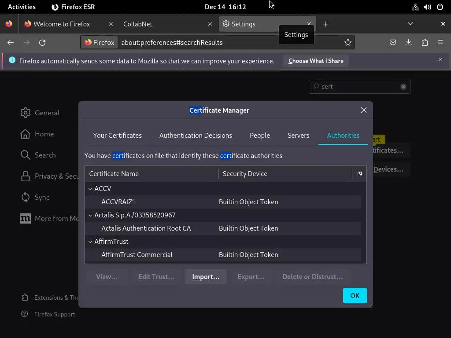The image size is (451, 338).
Task: Click the View… button
Action: [107, 276]
